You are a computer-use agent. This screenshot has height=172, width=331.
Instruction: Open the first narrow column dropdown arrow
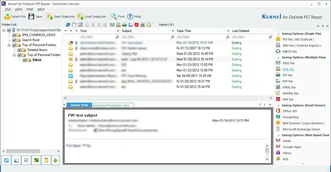[x=66, y=31]
